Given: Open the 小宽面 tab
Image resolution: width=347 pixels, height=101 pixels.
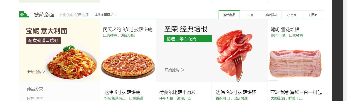Looking at the screenshot, I should pos(292,15).
